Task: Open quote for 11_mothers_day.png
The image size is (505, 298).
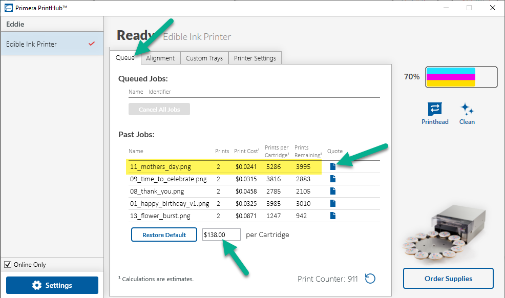Action: [x=333, y=166]
